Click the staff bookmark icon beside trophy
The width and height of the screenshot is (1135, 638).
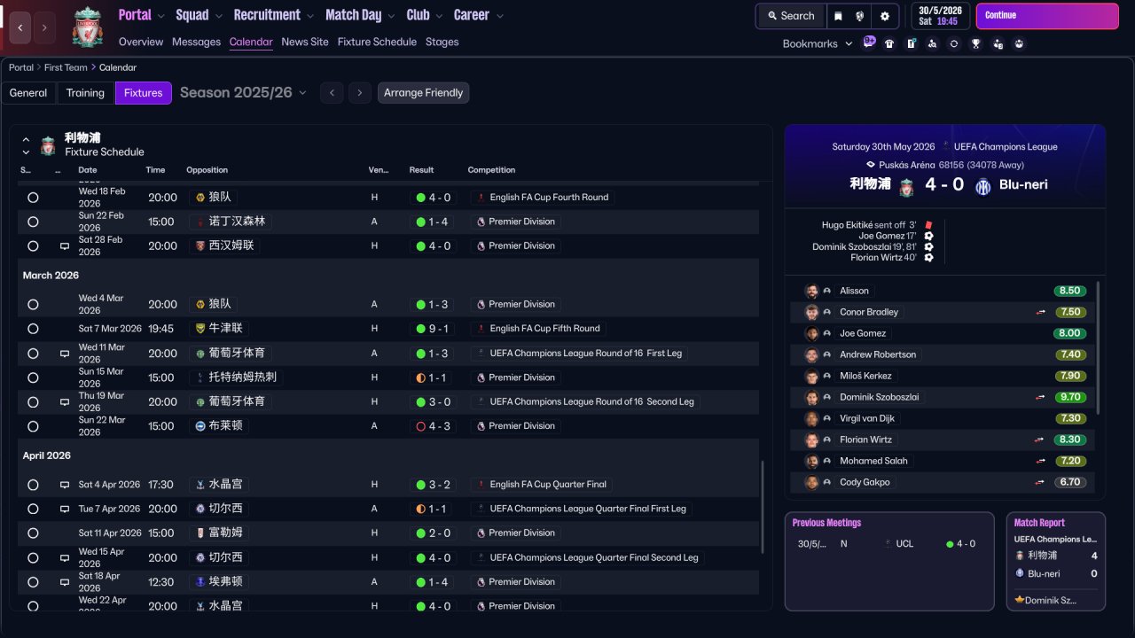tap(998, 43)
